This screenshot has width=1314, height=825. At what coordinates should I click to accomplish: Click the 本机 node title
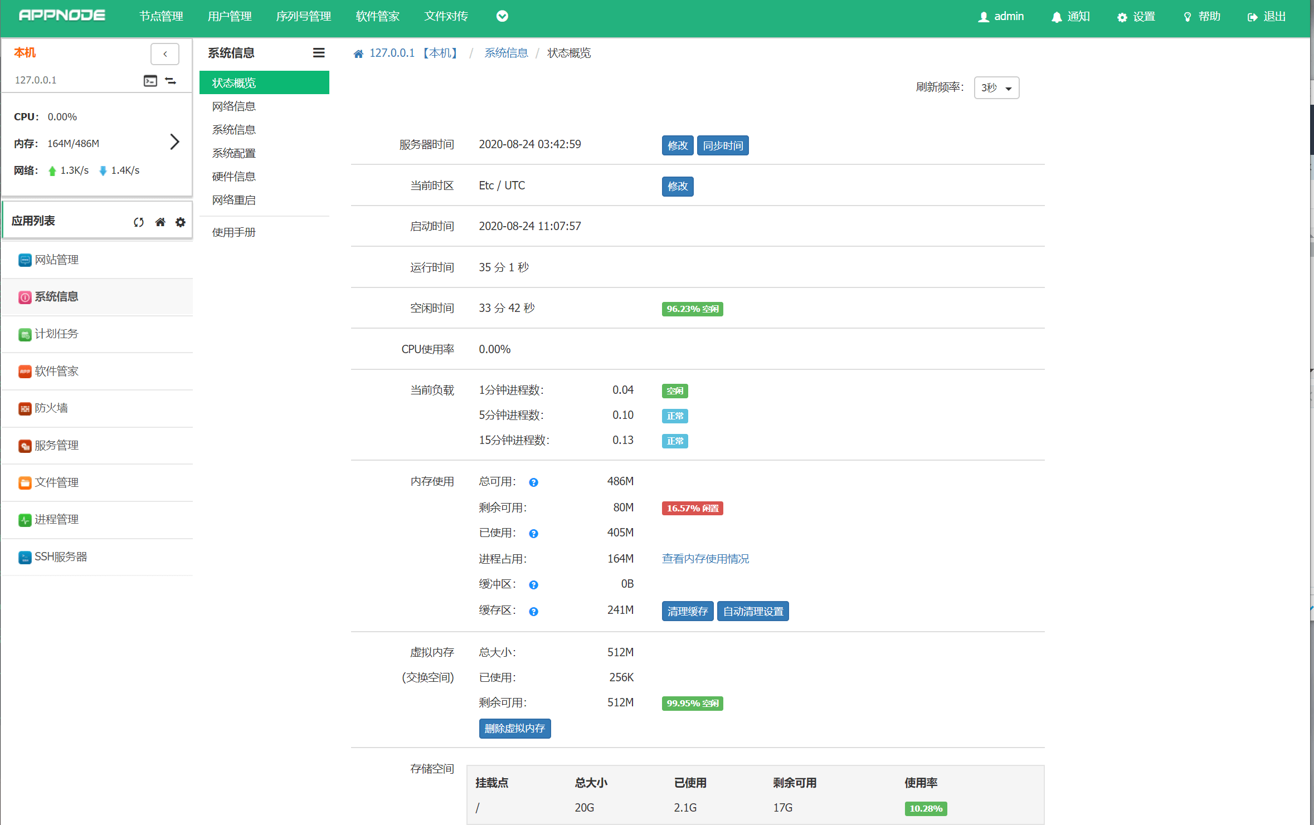coord(25,52)
